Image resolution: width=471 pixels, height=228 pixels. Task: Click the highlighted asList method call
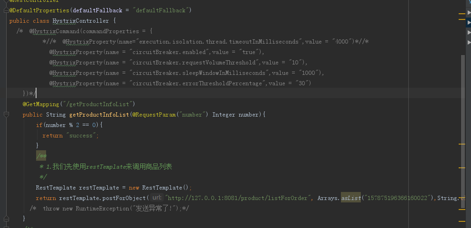351,197
